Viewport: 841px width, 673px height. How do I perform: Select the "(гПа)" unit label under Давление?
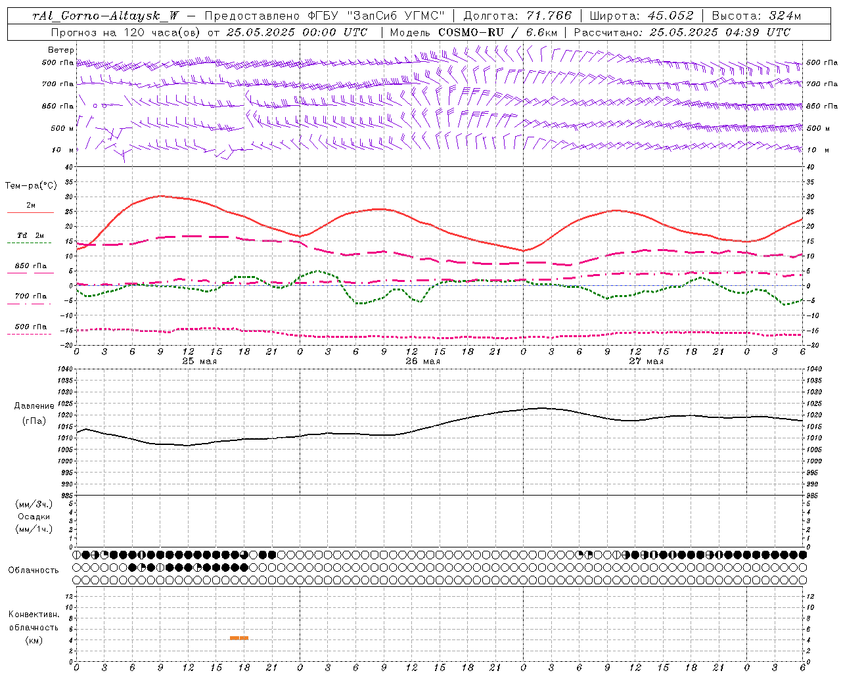point(34,421)
